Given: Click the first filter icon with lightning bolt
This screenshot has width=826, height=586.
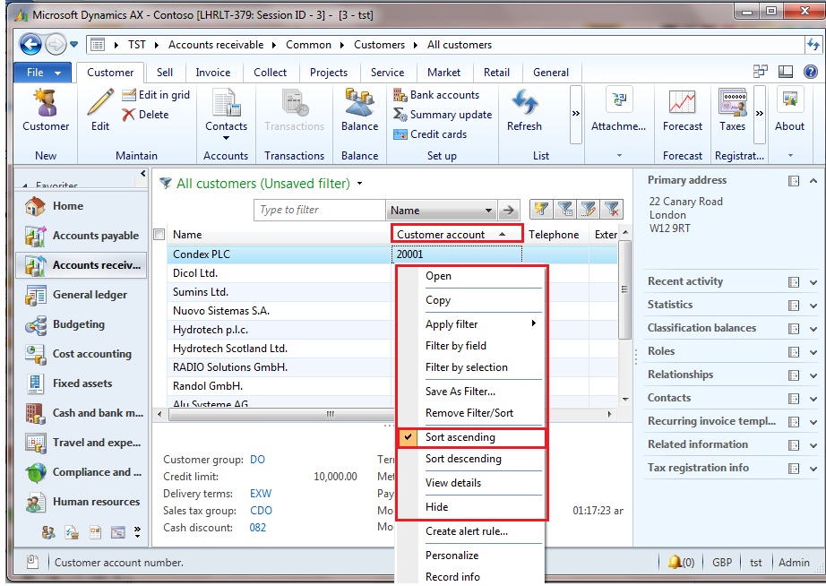Looking at the screenshot, I should [x=541, y=210].
